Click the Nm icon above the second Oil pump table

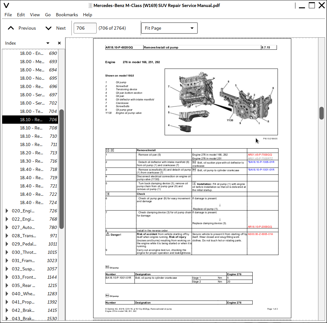pos(107,296)
